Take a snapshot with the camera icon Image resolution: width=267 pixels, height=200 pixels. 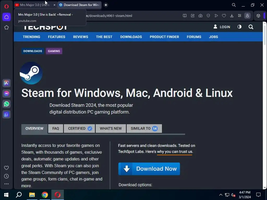point(201,16)
